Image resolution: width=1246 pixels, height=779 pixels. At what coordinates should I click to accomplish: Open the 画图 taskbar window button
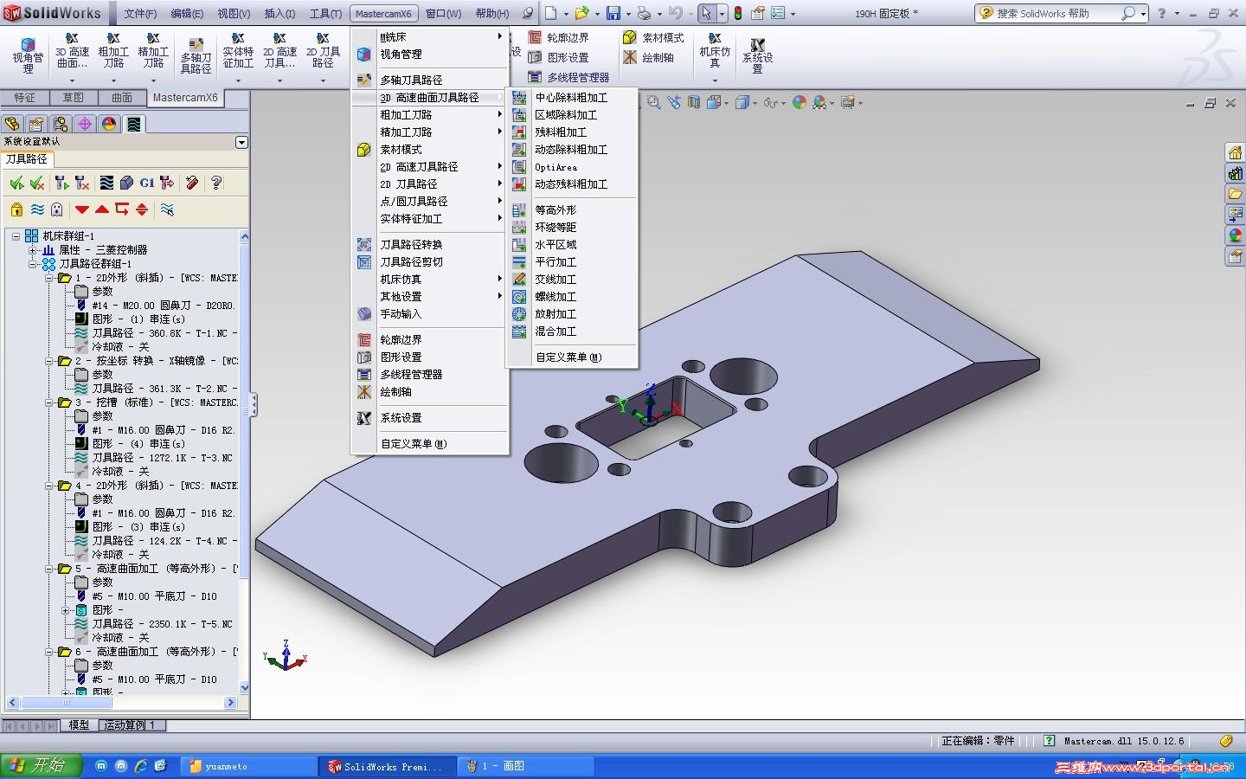point(526,766)
